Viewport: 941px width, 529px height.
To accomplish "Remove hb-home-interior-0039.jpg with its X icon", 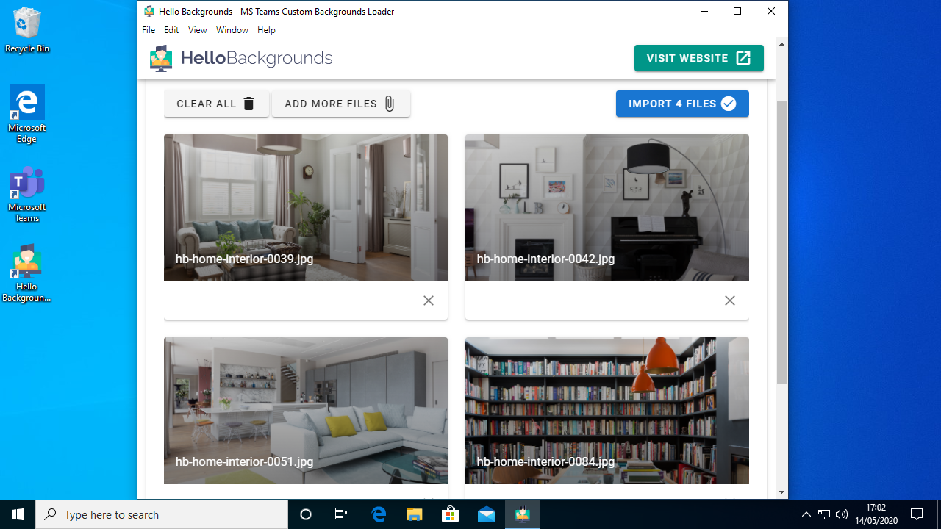I will pos(429,301).
